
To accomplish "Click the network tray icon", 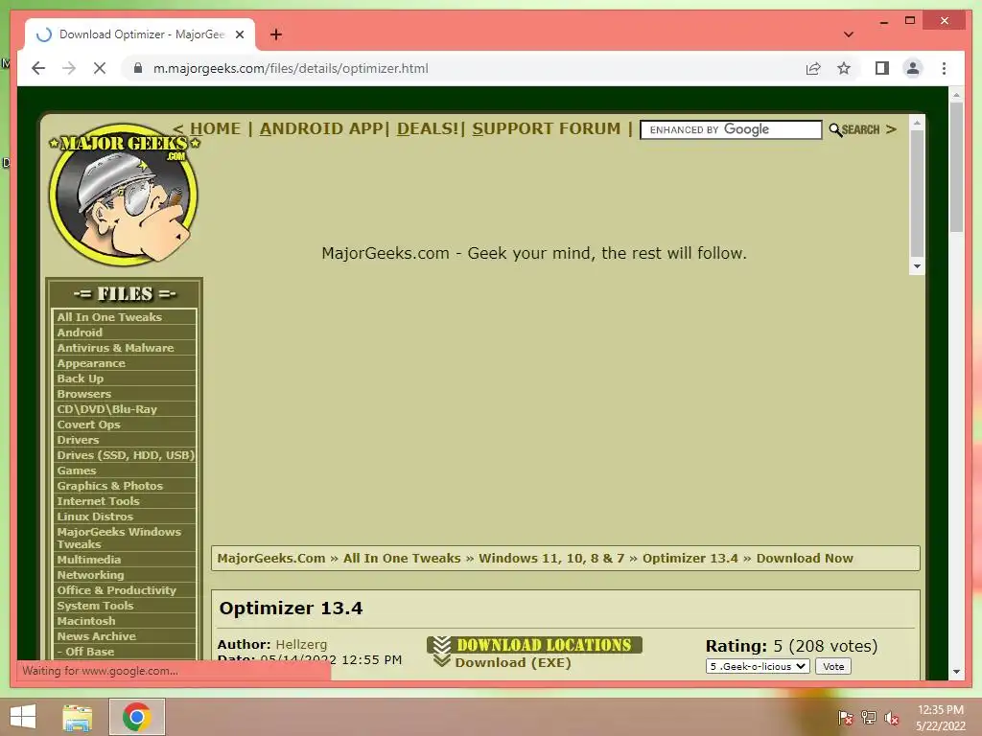I will pyautogui.click(x=869, y=718).
